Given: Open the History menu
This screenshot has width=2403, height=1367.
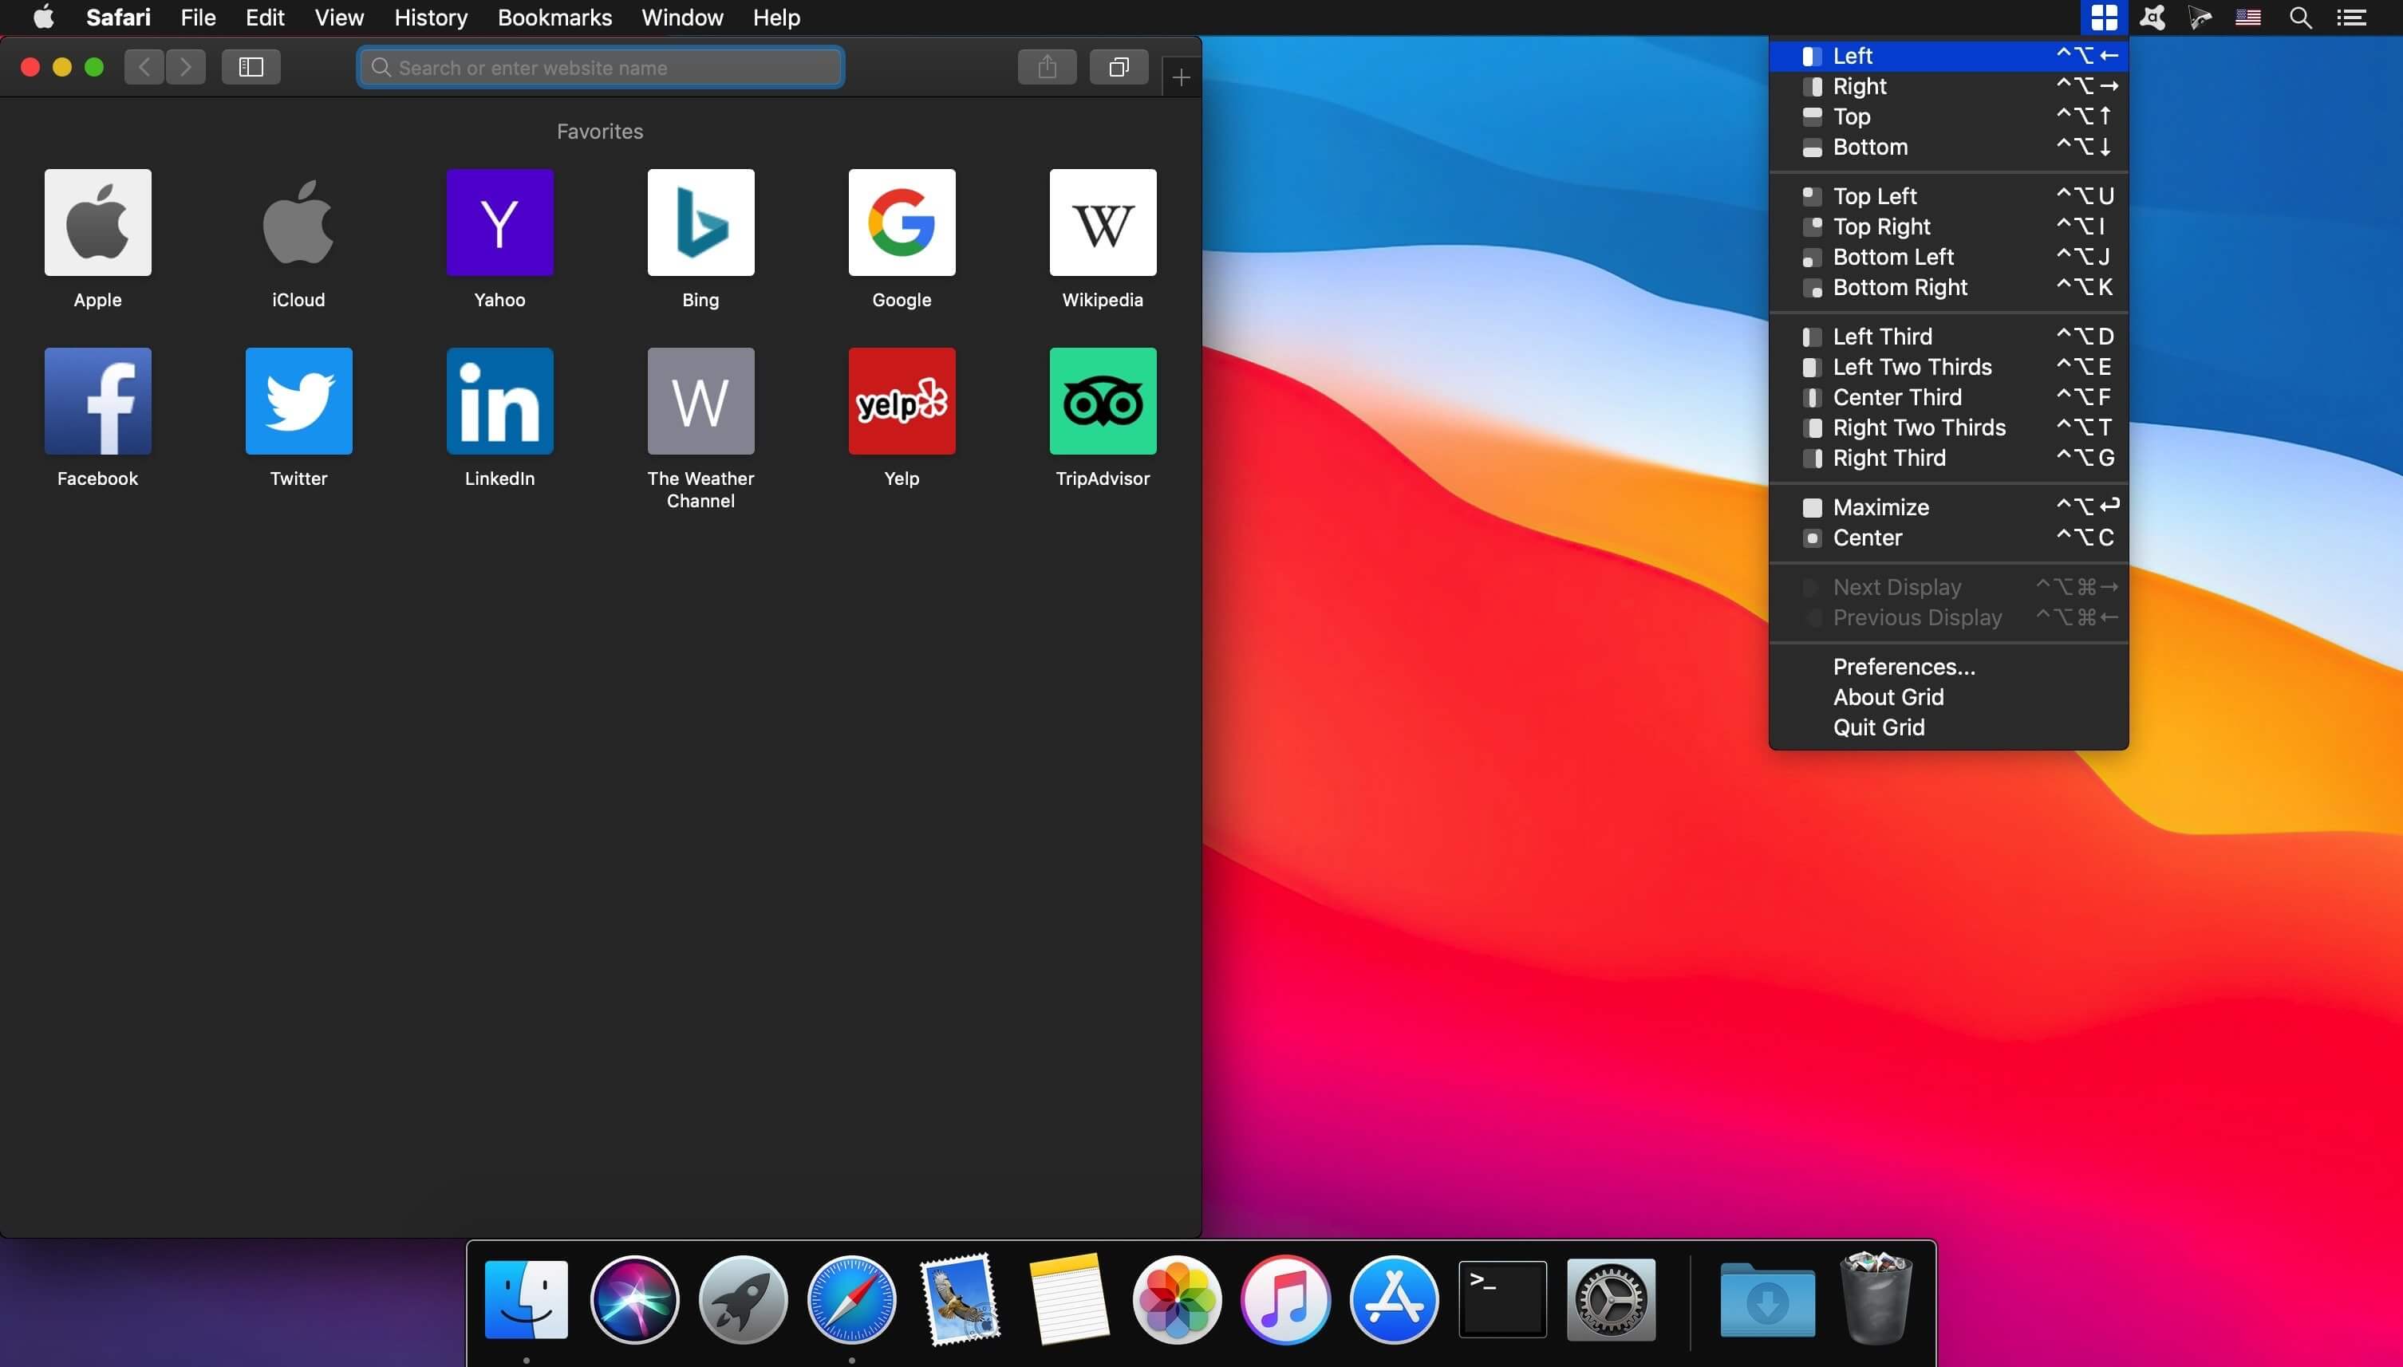Looking at the screenshot, I should click(430, 18).
